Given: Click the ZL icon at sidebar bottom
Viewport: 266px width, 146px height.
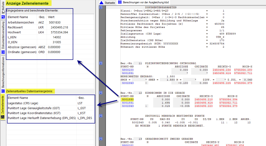Looking at the screenshot, I should [3, 117].
